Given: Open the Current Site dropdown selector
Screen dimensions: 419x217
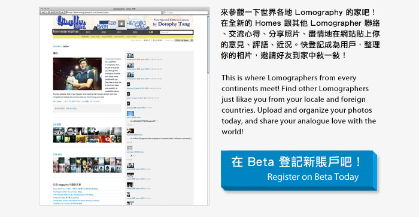Looking at the screenshot, I should click(x=184, y=40).
